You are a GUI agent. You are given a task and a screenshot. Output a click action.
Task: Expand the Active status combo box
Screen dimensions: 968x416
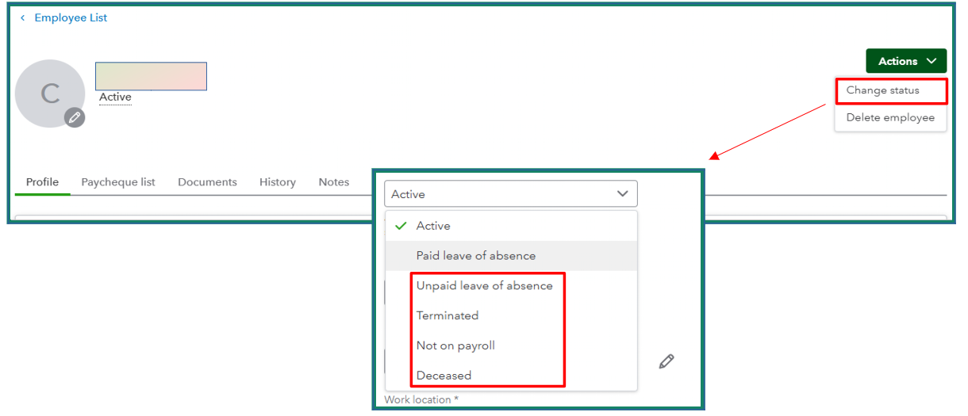(510, 194)
